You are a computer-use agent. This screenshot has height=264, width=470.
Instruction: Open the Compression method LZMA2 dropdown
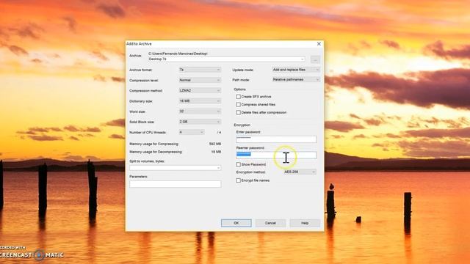[200, 90]
